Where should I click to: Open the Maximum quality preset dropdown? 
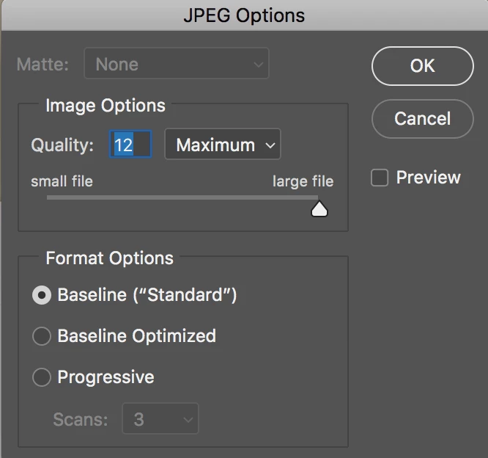(x=223, y=145)
